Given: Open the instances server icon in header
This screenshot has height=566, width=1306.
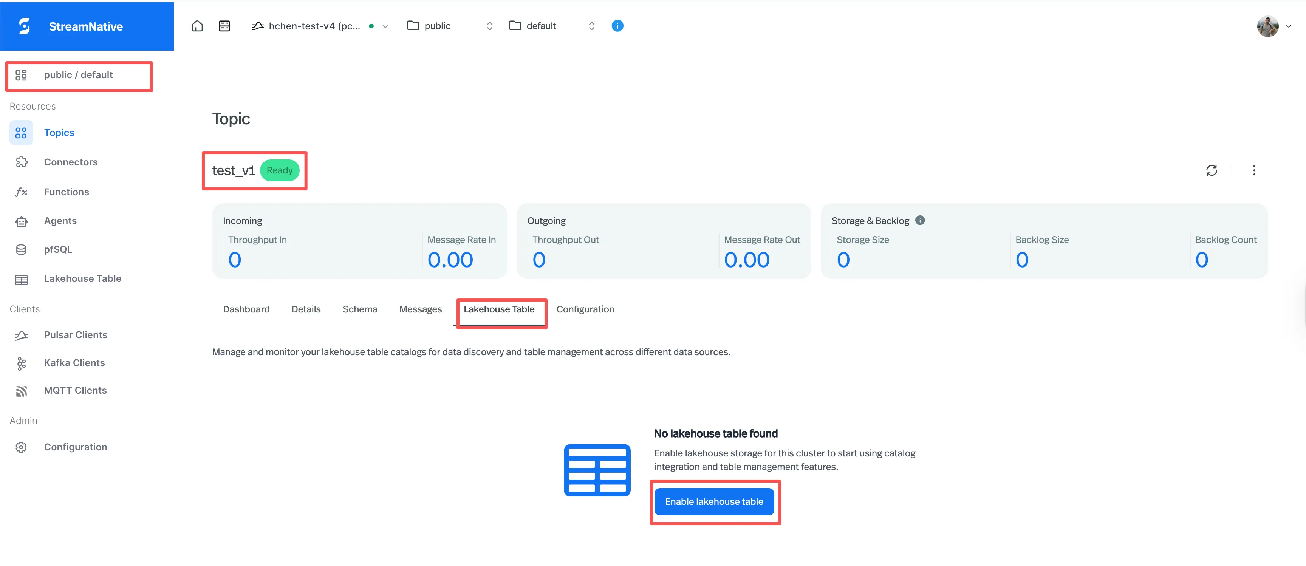Looking at the screenshot, I should pyautogui.click(x=224, y=26).
